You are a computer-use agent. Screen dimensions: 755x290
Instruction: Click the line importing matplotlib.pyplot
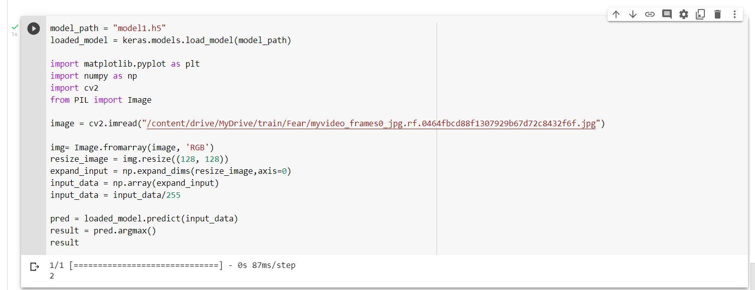[x=125, y=64]
